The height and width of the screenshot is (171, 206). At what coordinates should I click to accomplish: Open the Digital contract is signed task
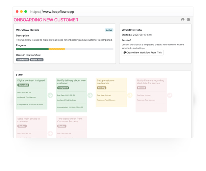31,81
